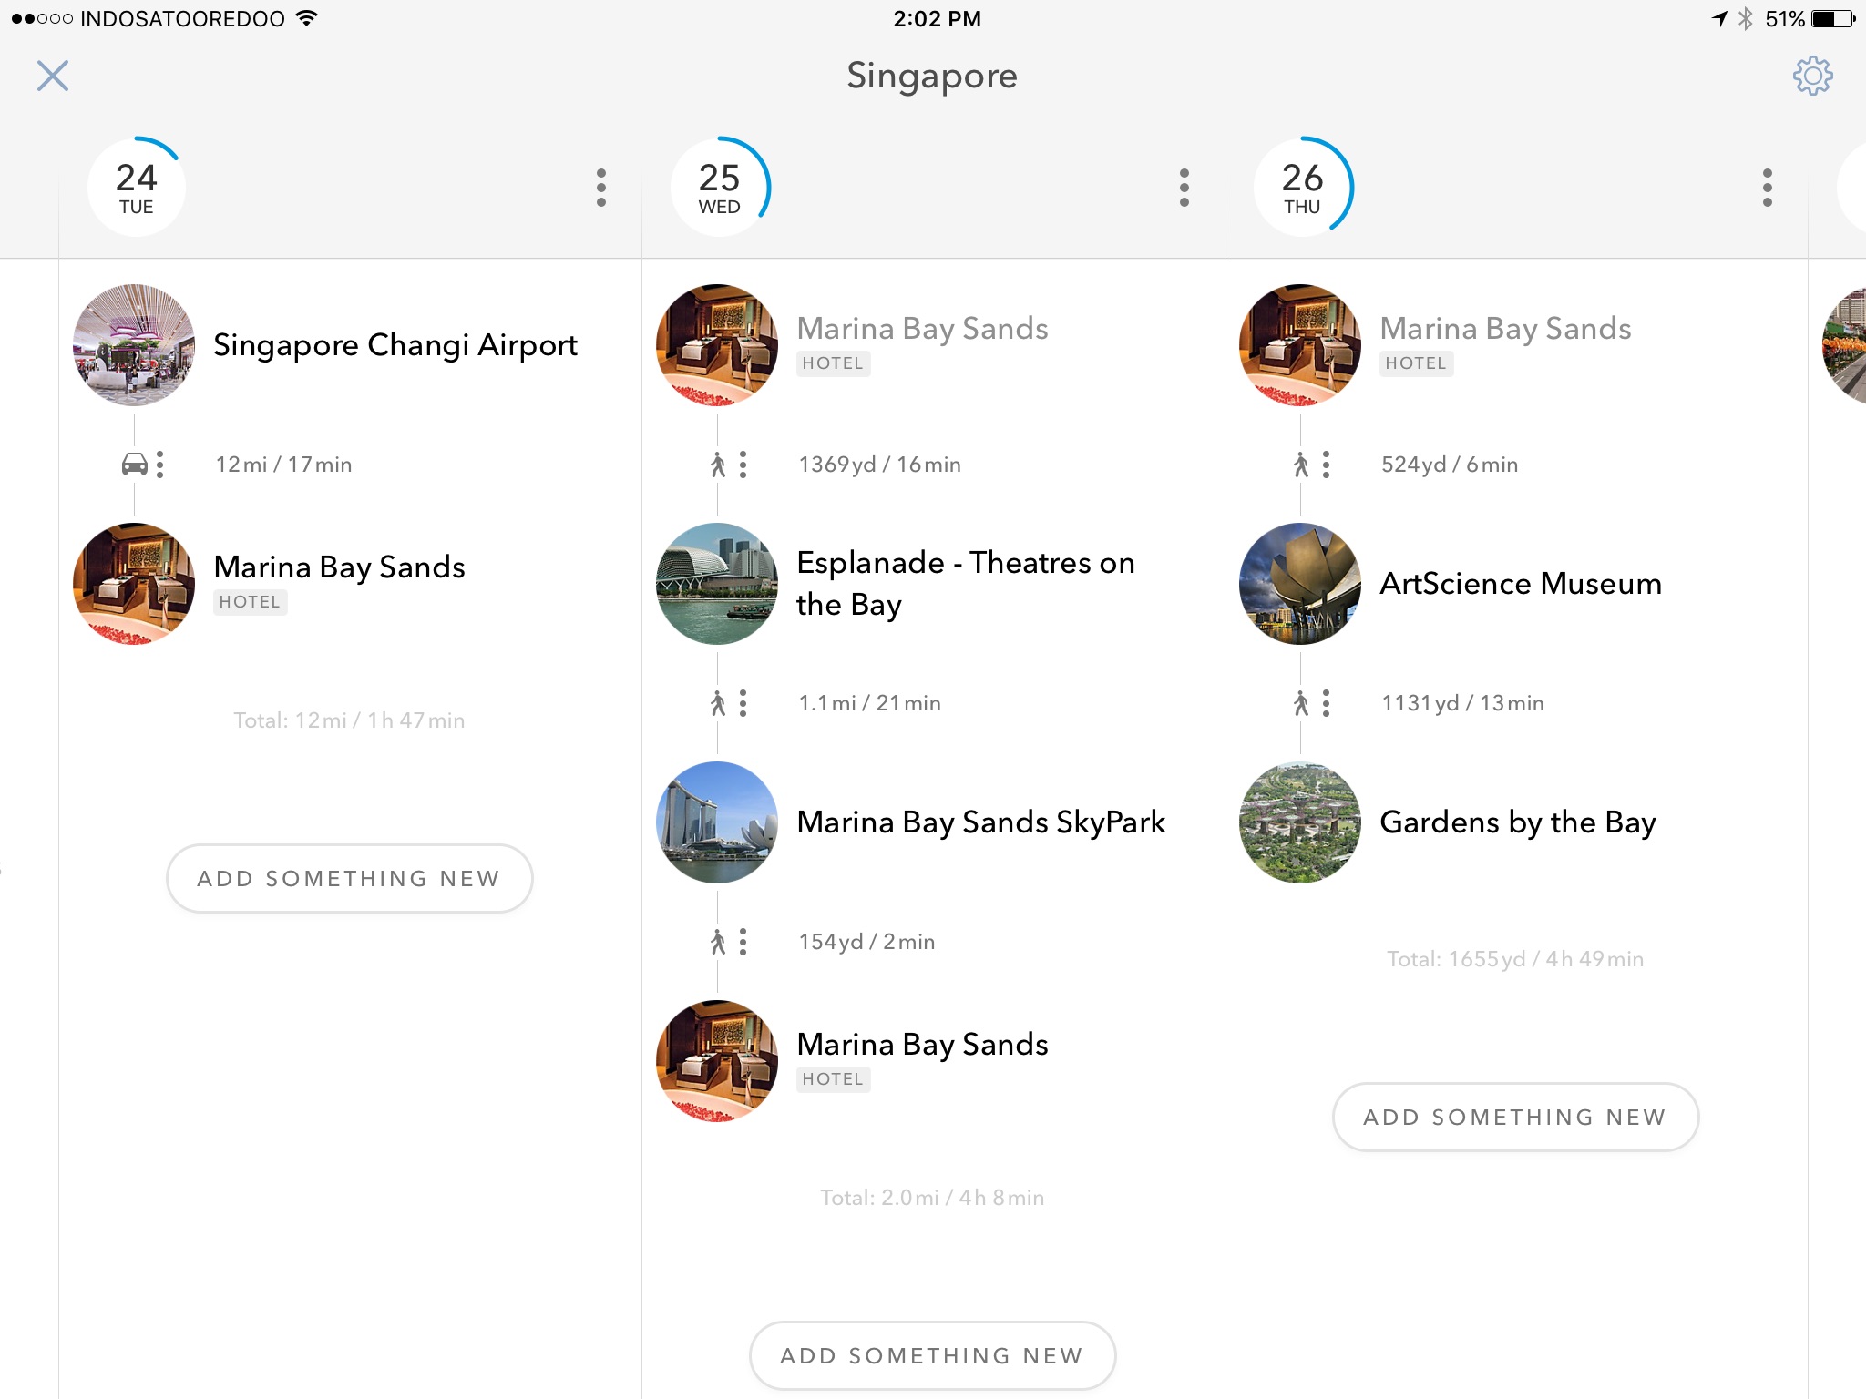The width and height of the screenshot is (1866, 1399).
Task: Click walking icon beside 1131yd / 13min
Action: click(1301, 703)
